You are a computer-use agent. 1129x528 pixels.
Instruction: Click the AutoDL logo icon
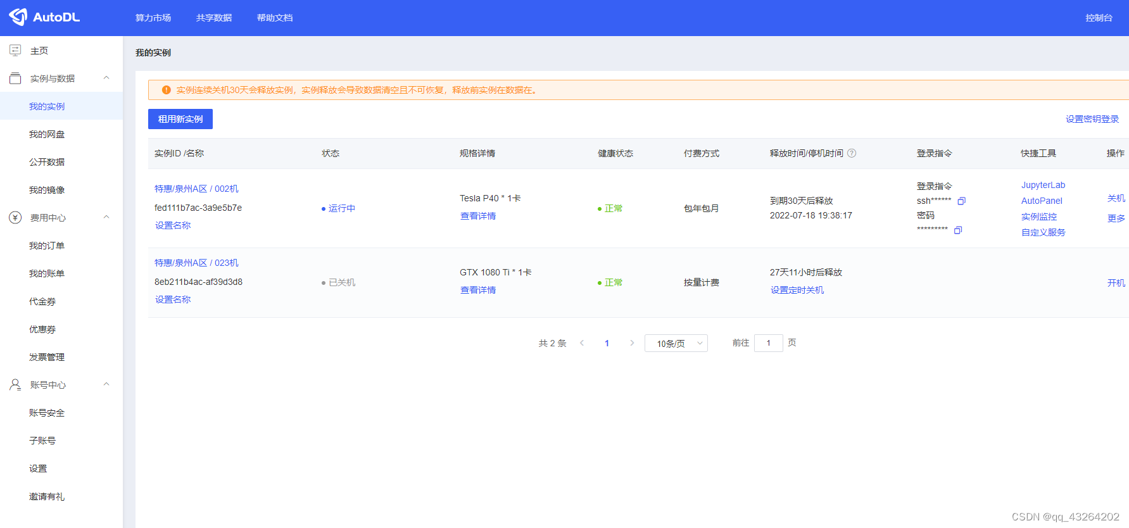pos(18,17)
